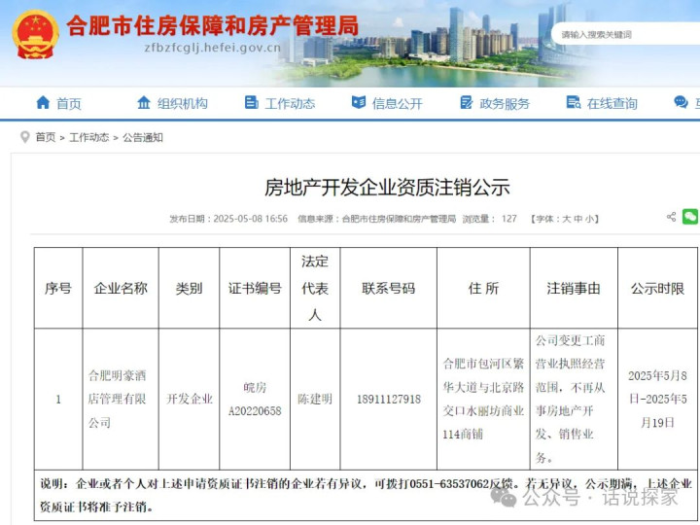Click the 序号 column header
The image size is (700, 525).
tap(58, 289)
